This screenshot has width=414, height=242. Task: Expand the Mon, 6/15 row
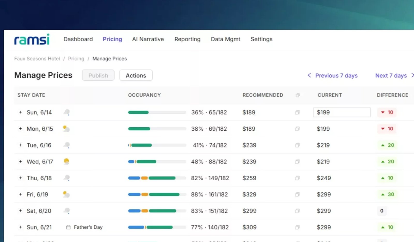pos(20,129)
